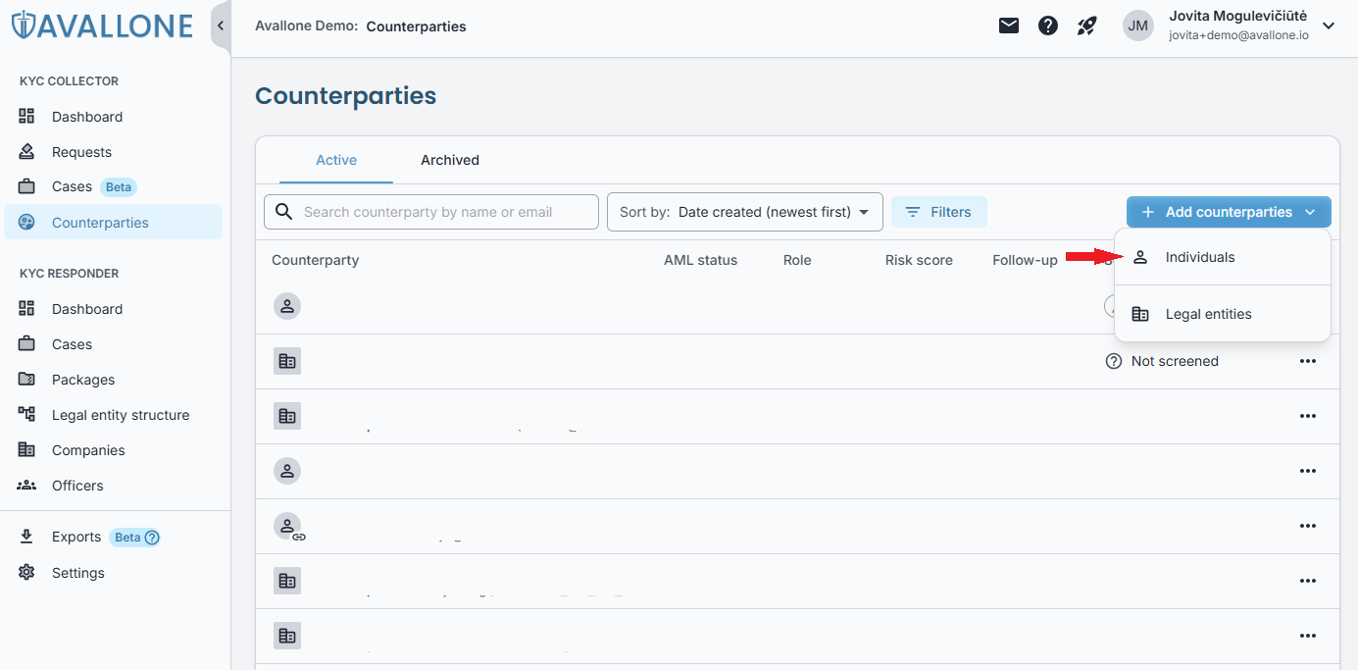The image size is (1358, 670).
Task: Switch to the Archived tab
Action: click(x=450, y=160)
